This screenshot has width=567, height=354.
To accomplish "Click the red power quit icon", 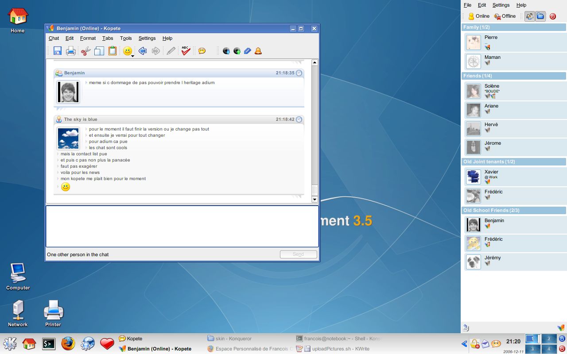I will click(553, 16).
